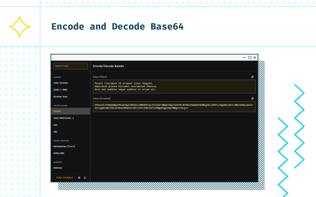316x197 pixels.
Task: Click the Search tools field
Action: tap(70, 66)
